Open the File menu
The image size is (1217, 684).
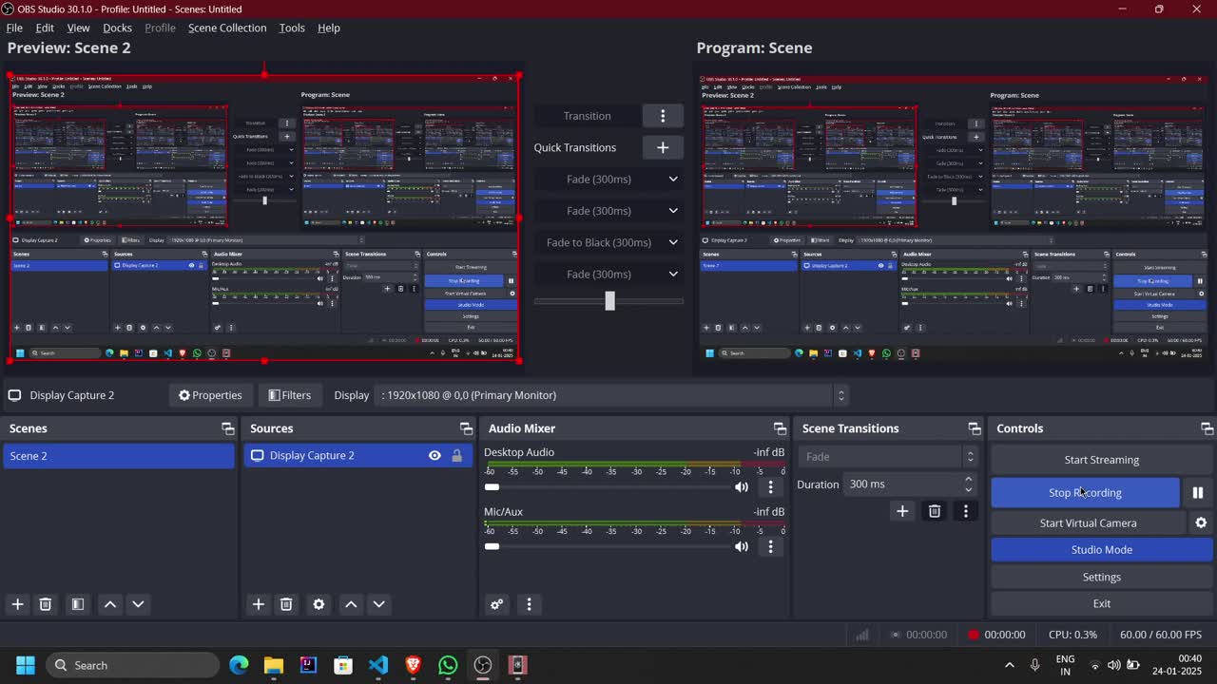coord(14,28)
